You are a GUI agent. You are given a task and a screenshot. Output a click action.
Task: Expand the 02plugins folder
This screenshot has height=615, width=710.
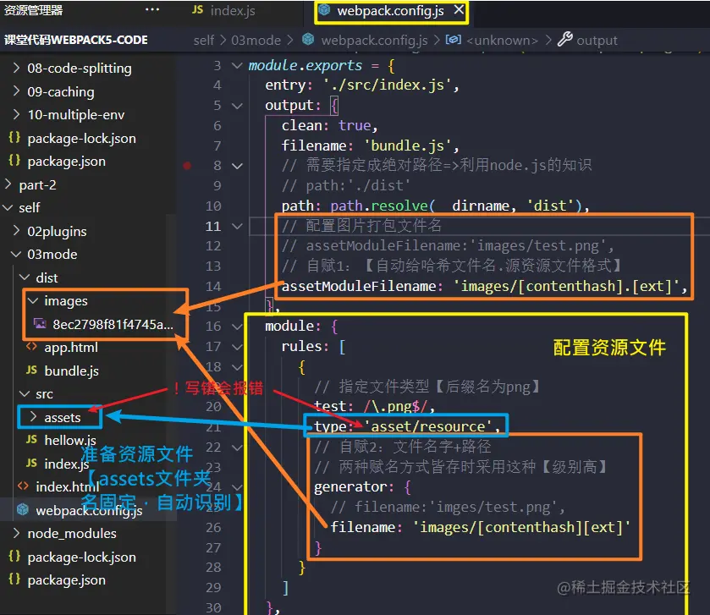[57, 232]
